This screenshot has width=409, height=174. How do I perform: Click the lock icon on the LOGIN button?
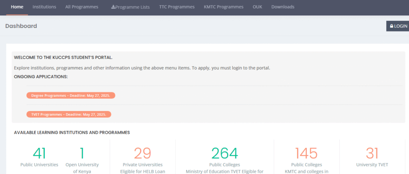pos(391,26)
